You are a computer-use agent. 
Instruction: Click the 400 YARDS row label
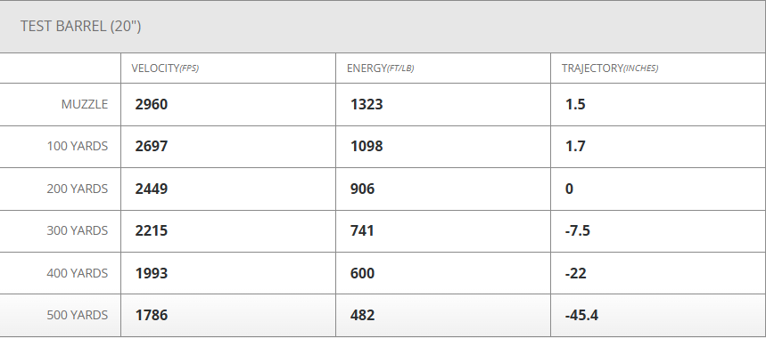point(78,273)
